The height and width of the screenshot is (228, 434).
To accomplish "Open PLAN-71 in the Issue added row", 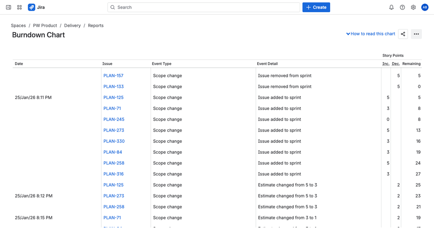I will click(x=112, y=109).
